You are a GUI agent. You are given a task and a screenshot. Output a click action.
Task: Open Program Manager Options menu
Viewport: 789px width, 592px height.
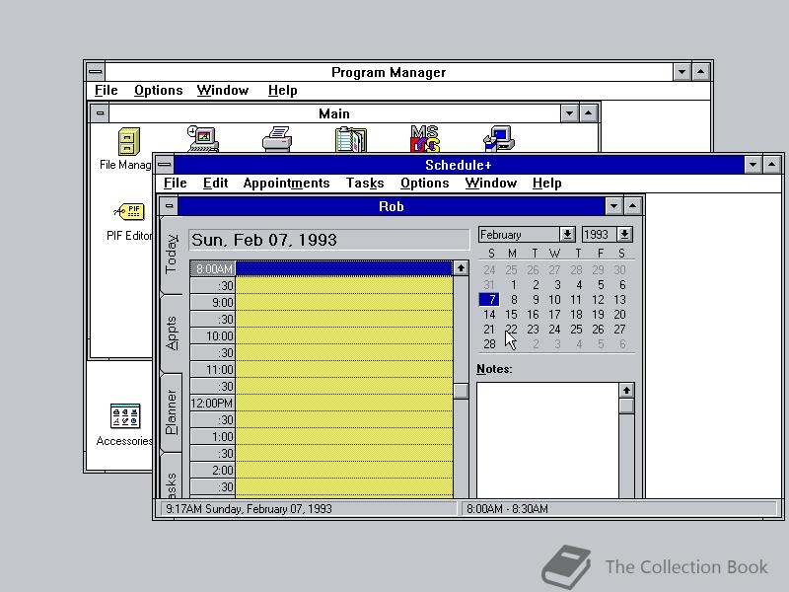158,90
